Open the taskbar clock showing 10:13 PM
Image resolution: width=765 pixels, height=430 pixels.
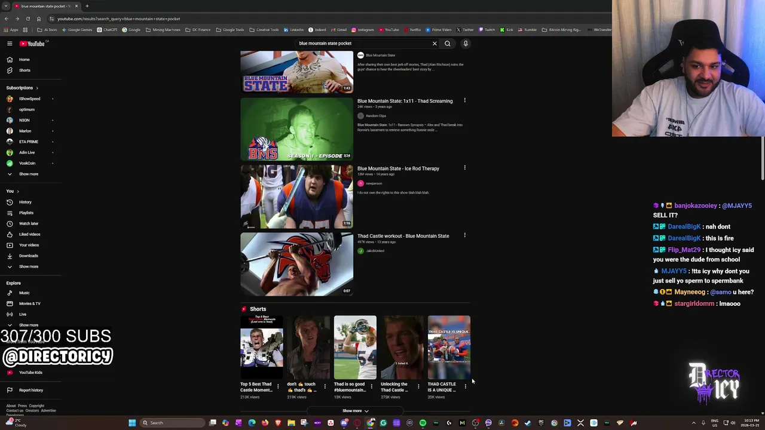tap(751, 423)
